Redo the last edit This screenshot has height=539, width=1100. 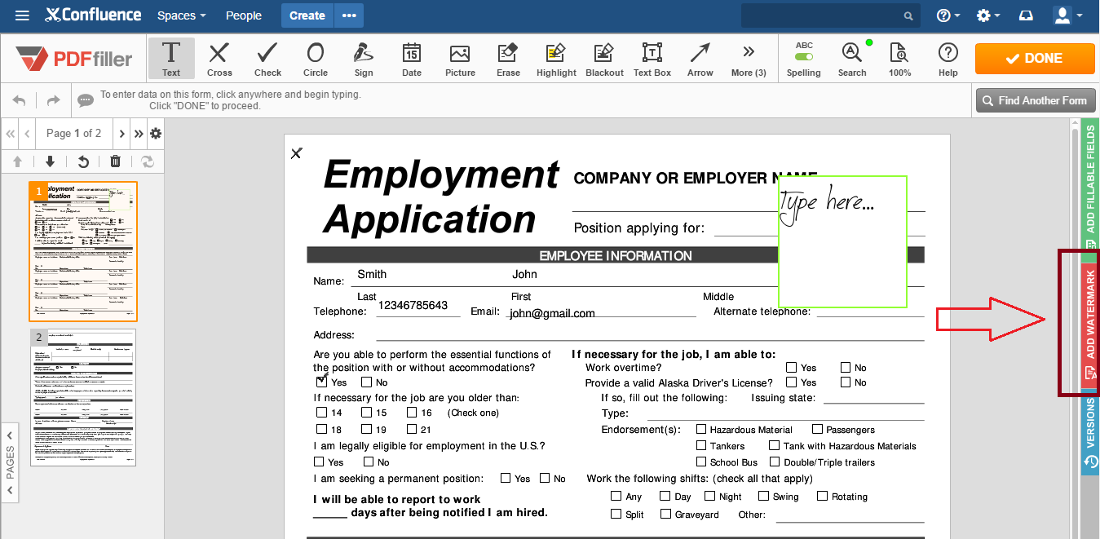click(53, 100)
